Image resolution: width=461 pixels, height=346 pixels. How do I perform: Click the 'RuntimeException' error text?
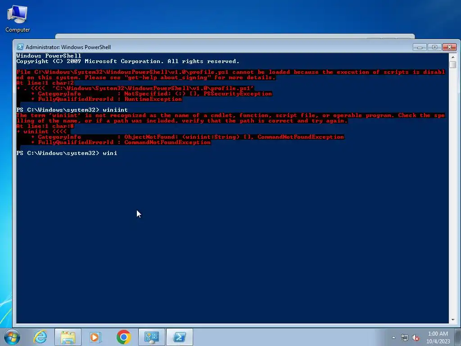pyautogui.click(x=153, y=99)
